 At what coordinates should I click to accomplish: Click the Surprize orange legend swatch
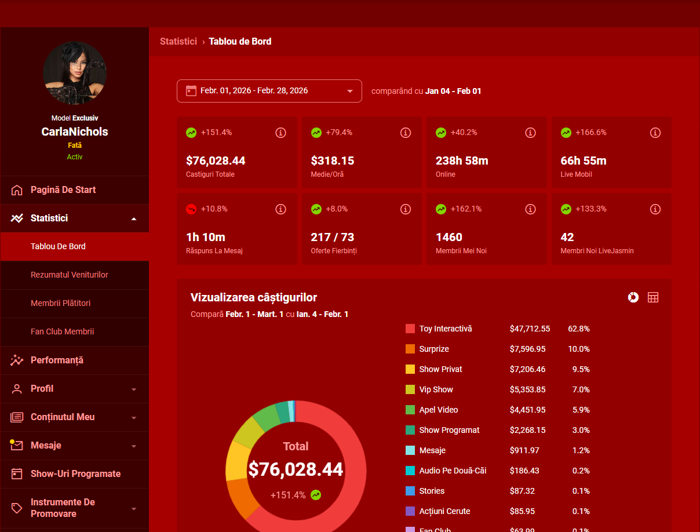410,349
